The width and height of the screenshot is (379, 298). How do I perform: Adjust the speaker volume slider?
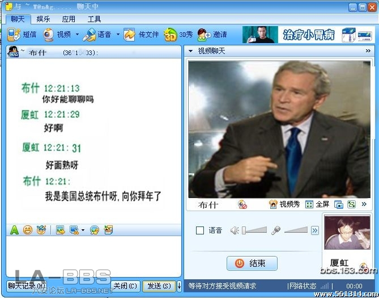click(x=254, y=230)
